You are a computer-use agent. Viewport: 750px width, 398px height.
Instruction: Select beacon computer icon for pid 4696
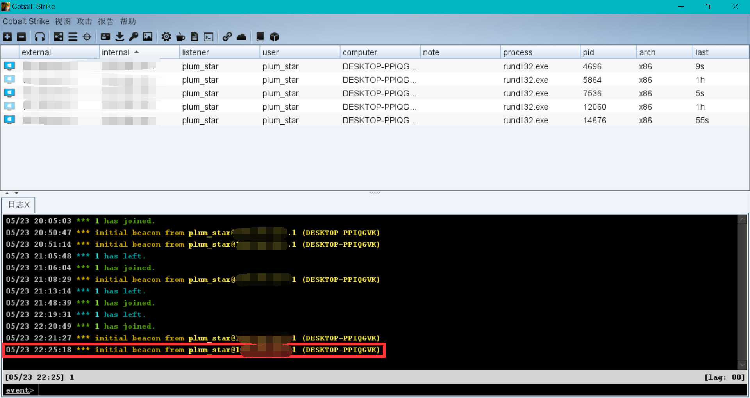click(9, 66)
